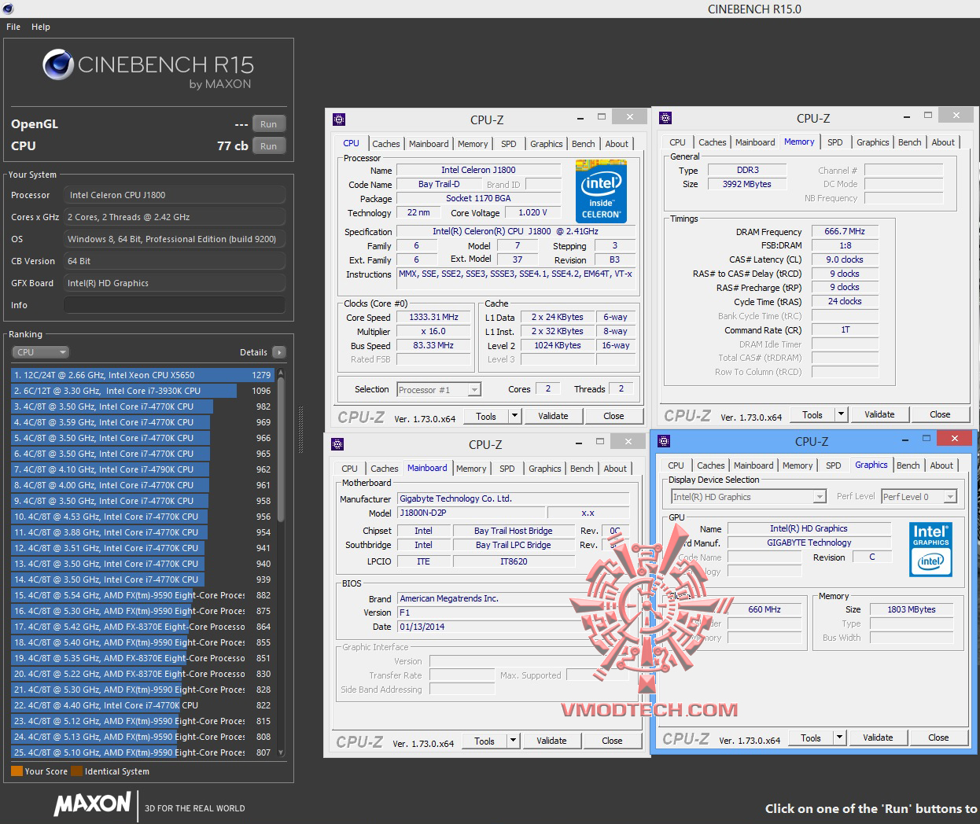Switch to the Caches tab in the CPU window
This screenshot has width=980, height=824.
[x=385, y=144]
